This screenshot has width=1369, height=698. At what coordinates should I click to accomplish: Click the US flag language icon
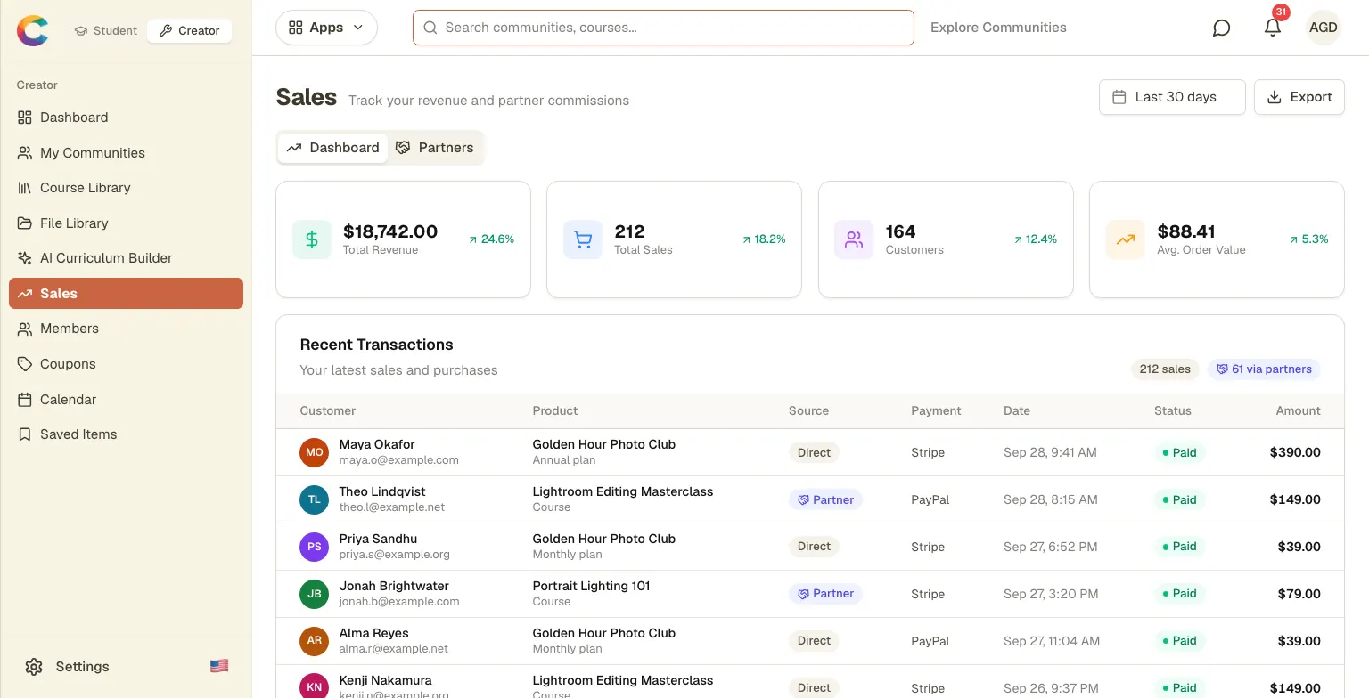(219, 666)
